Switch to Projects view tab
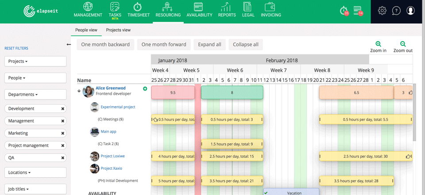 click(x=118, y=30)
